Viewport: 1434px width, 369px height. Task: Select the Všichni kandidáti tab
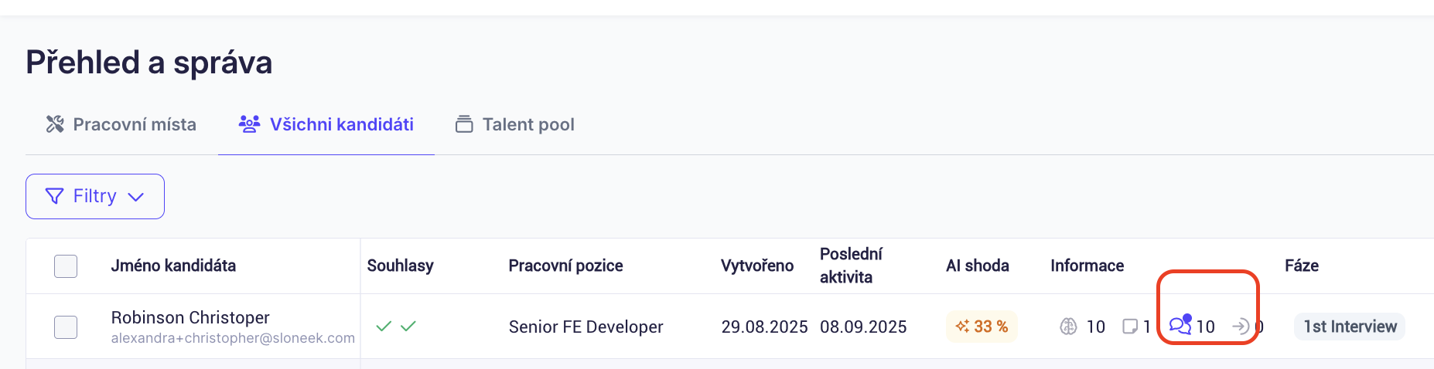tap(326, 124)
